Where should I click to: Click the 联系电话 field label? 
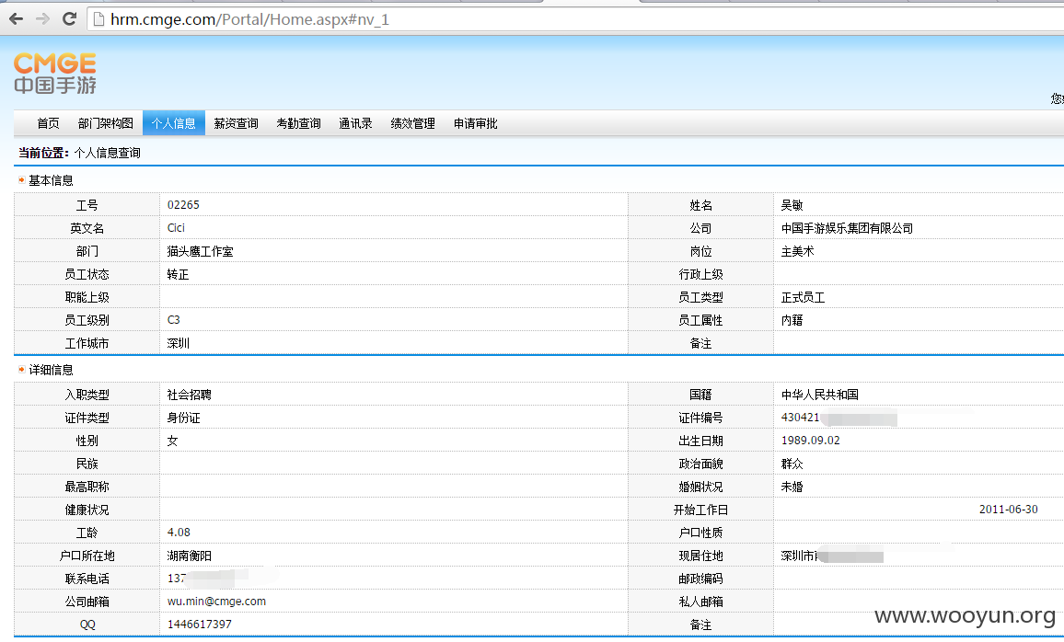click(87, 579)
